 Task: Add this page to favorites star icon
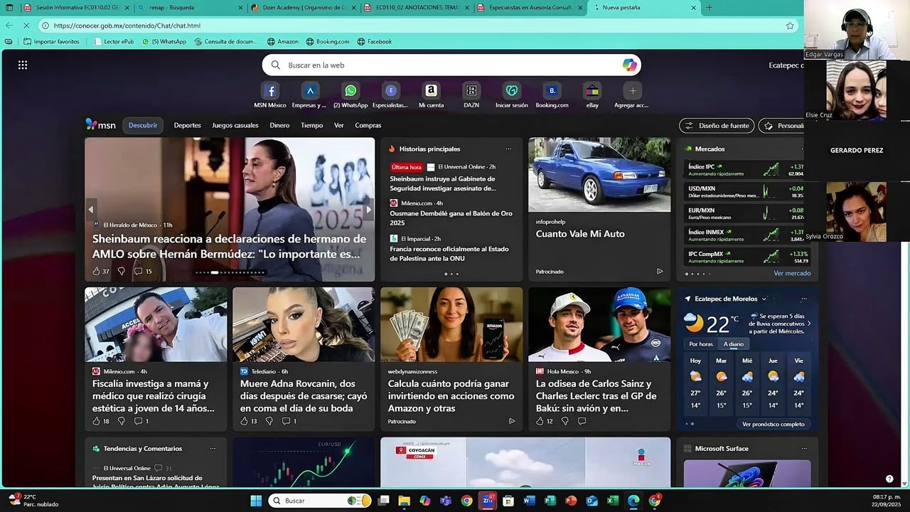[x=790, y=26]
